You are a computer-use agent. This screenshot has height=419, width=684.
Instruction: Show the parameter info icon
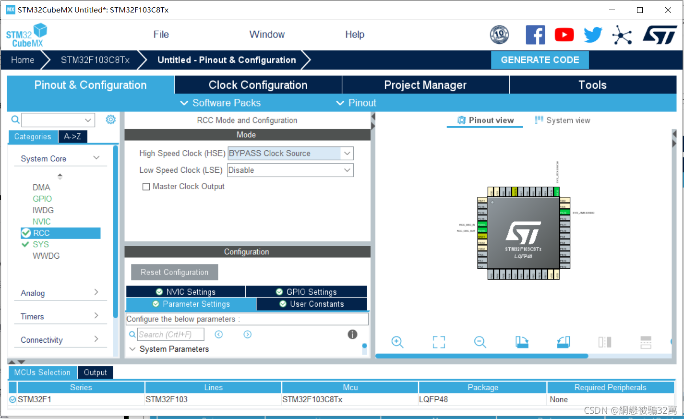[352, 335]
